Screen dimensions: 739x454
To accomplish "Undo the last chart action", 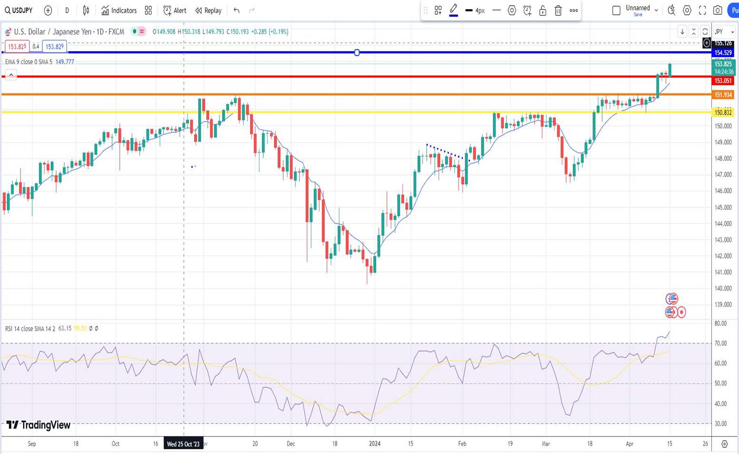I will (x=237, y=10).
